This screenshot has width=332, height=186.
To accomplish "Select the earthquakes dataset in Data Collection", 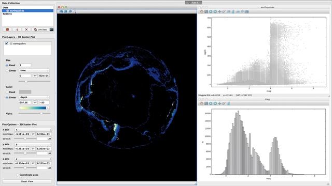I will pyautogui.click(x=27, y=10).
